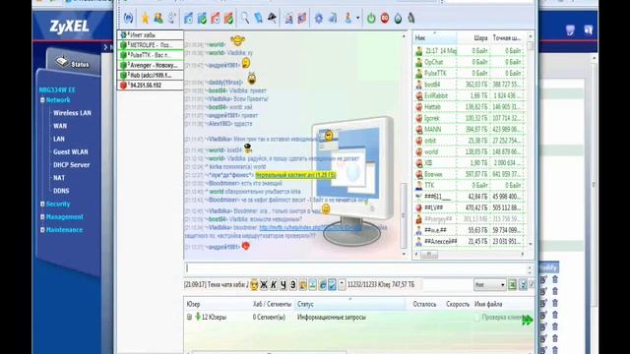The width and height of the screenshot is (630, 354).
Task: Open DDNS in ZyXEL menu
Action: 61,191
